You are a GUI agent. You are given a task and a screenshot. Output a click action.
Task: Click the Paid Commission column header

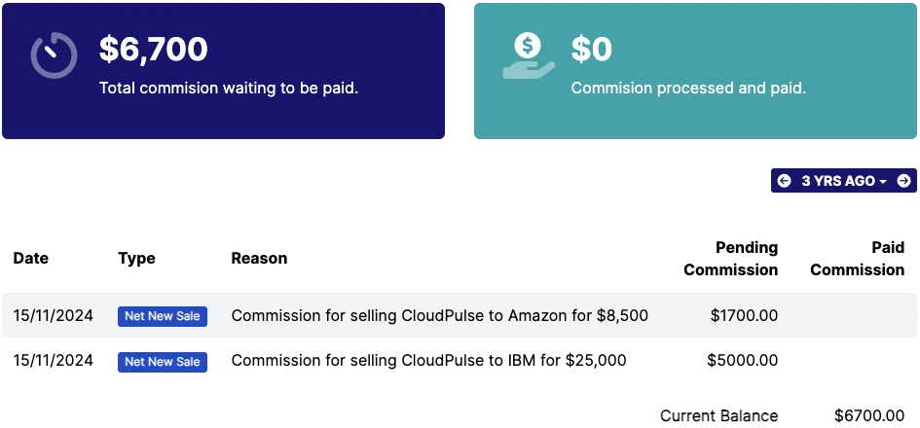click(x=858, y=259)
